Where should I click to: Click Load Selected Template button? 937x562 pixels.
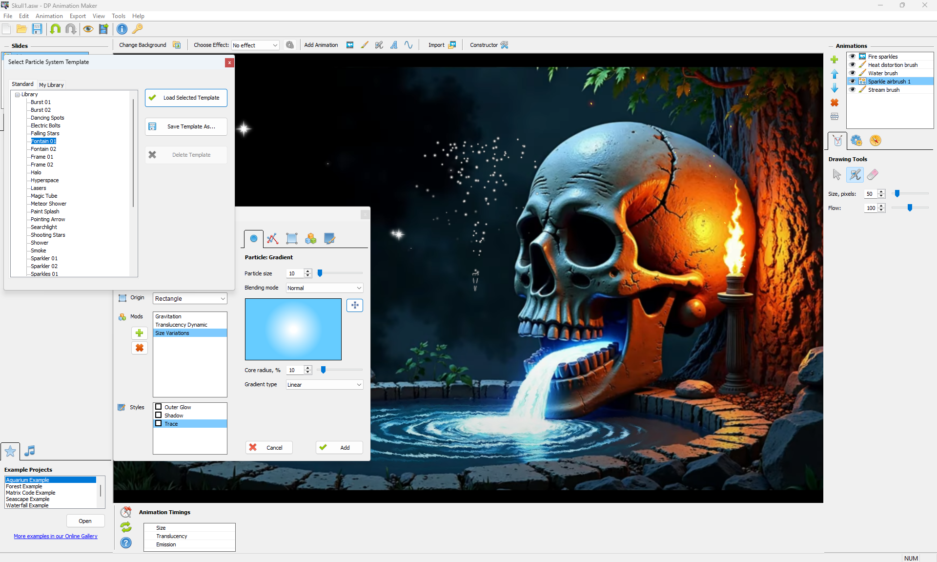pos(186,98)
